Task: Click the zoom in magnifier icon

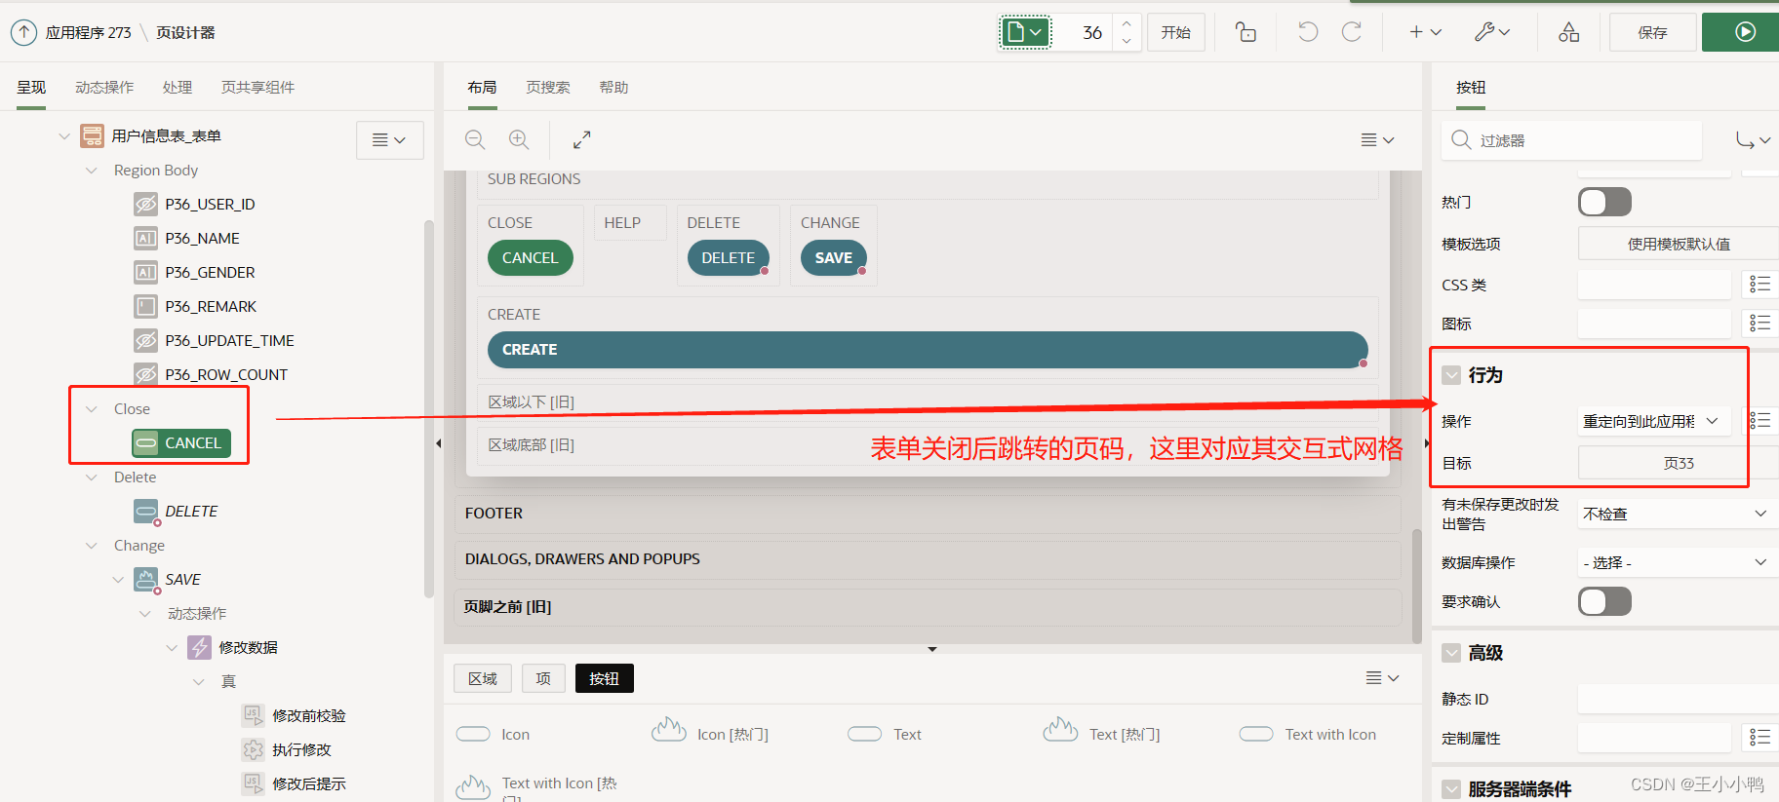Action: (x=519, y=140)
